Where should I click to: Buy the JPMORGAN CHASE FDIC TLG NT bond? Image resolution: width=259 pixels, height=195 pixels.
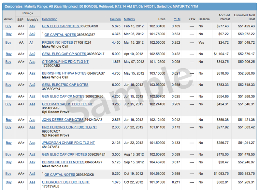coord(8,143)
